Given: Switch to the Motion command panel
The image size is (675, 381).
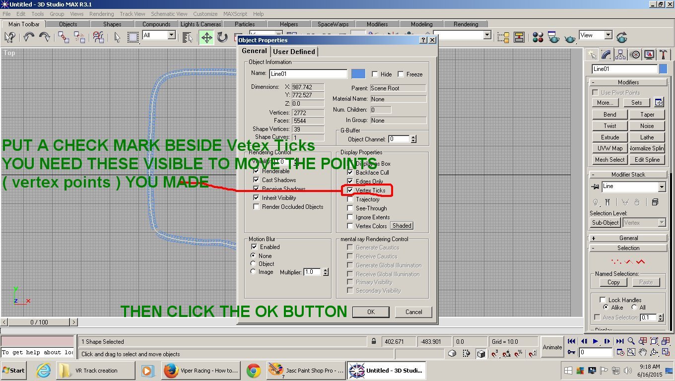Looking at the screenshot, I should click(x=635, y=55).
